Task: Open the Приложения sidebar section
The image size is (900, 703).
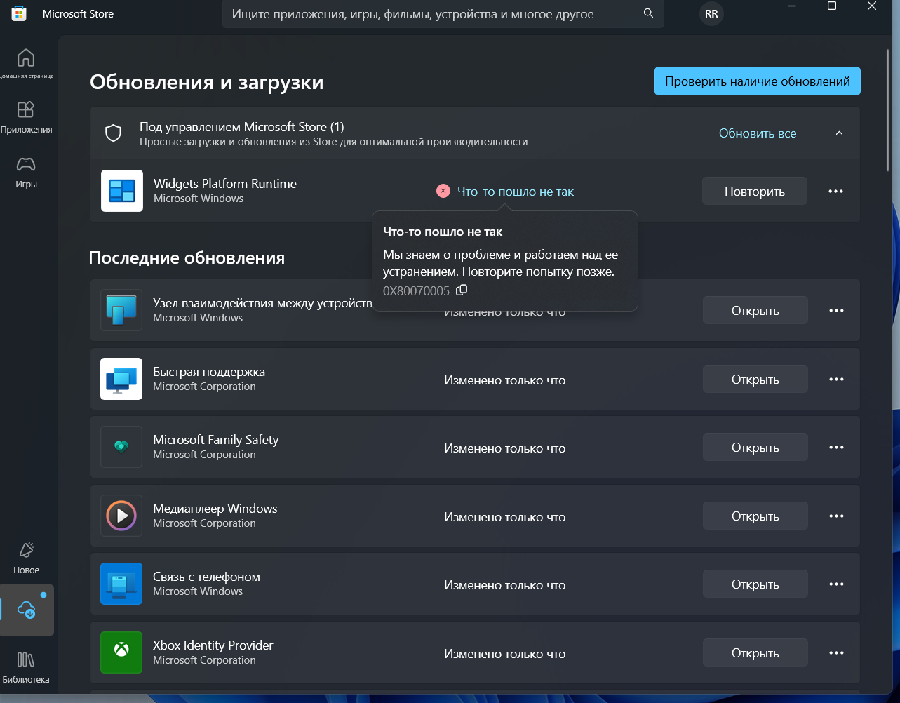Action: click(26, 117)
